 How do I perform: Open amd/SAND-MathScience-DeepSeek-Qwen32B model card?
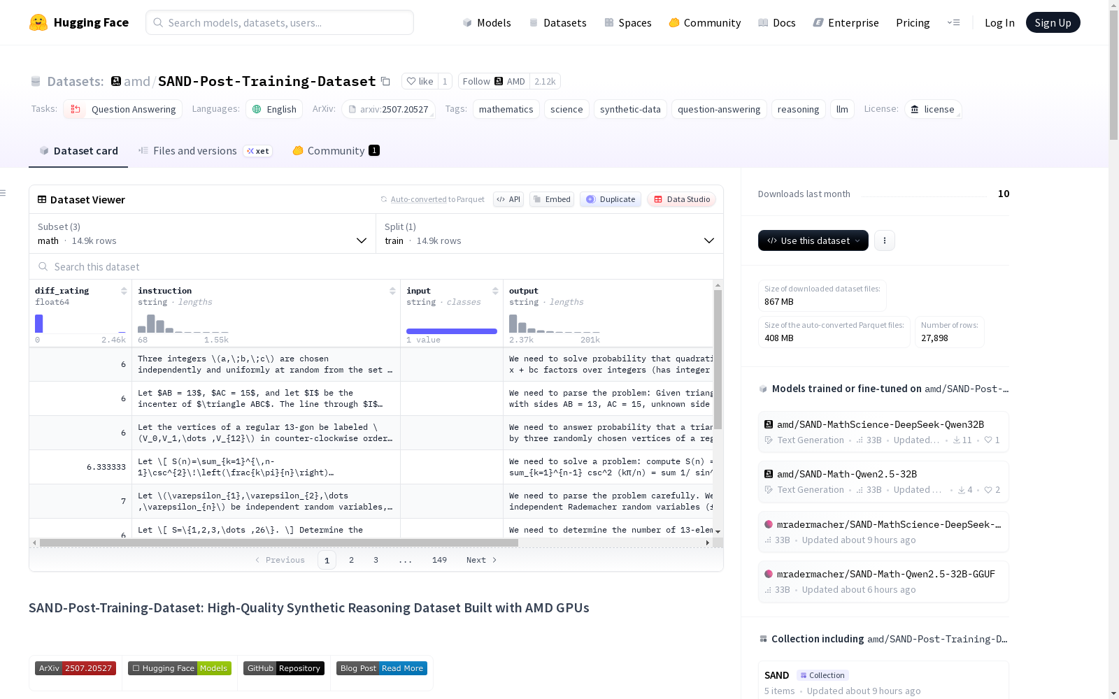(x=883, y=432)
